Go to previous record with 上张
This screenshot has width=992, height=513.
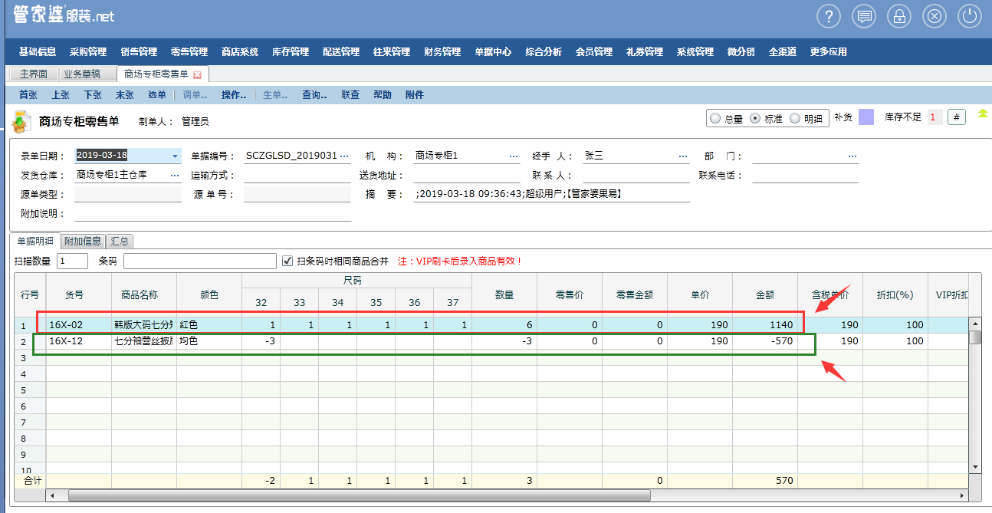61,95
